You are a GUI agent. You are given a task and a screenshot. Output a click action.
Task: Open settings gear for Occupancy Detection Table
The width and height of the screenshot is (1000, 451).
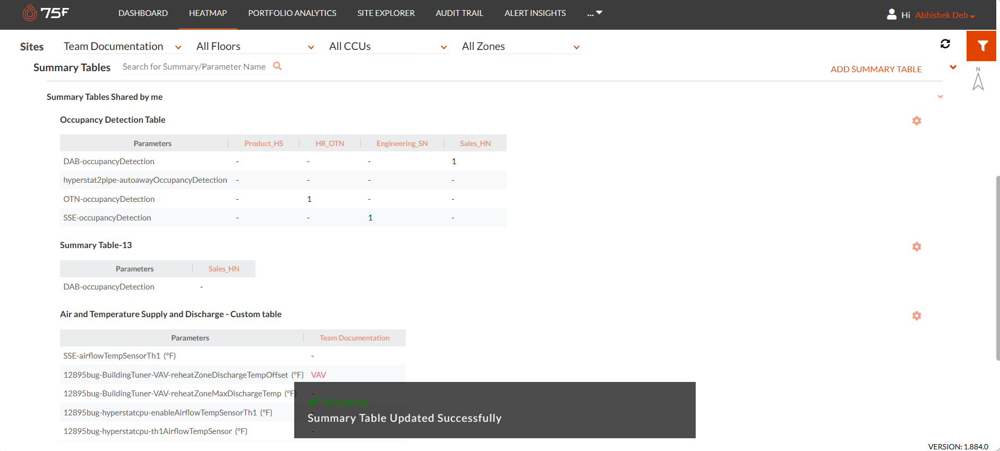[917, 121]
